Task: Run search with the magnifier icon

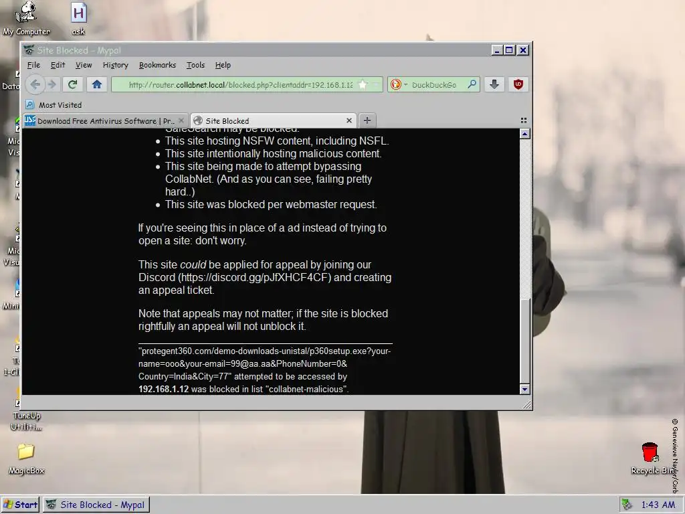Action: pyautogui.click(x=472, y=84)
